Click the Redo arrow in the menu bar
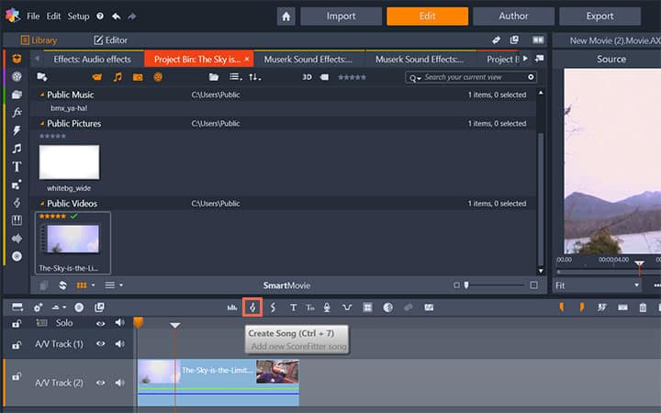This screenshot has width=661, height=413. 132,17
